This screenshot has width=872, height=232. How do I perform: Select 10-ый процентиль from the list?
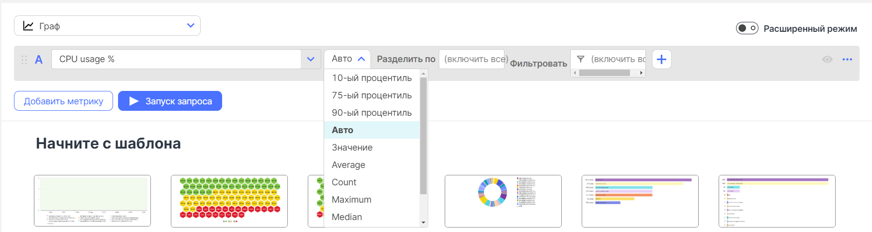tap(372, 78)
